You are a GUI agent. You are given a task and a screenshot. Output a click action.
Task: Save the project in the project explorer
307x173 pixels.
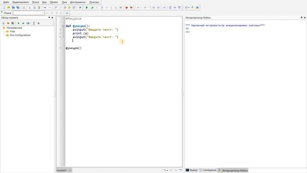click(13, 23)
